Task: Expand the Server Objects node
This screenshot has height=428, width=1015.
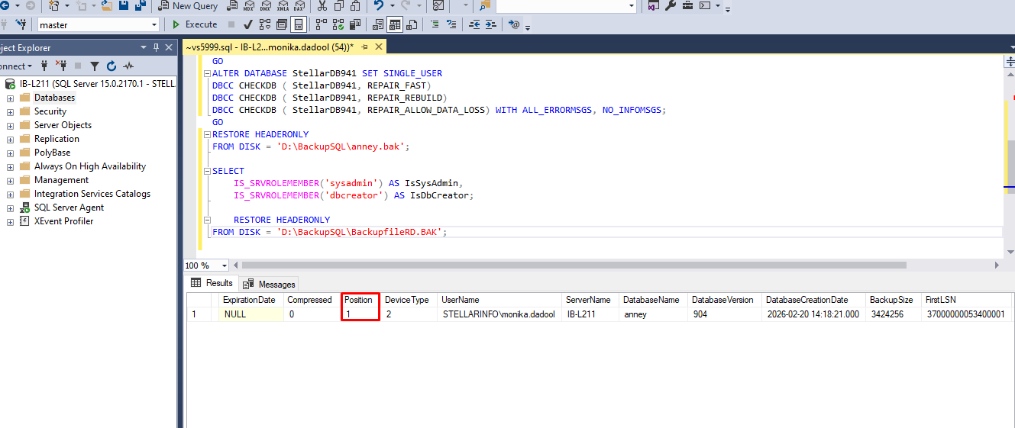Action: (10, 125)
